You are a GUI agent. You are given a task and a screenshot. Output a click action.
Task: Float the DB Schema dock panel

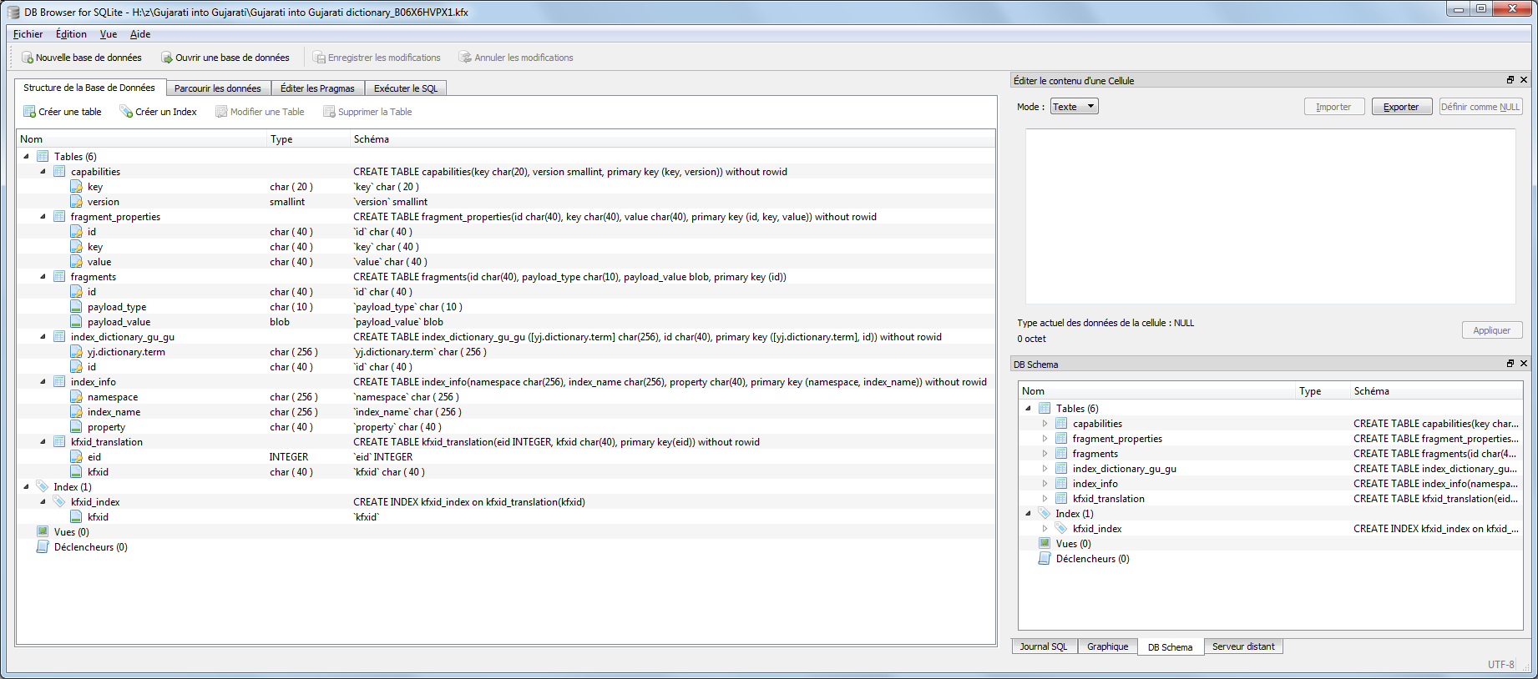coord(1510,364)
